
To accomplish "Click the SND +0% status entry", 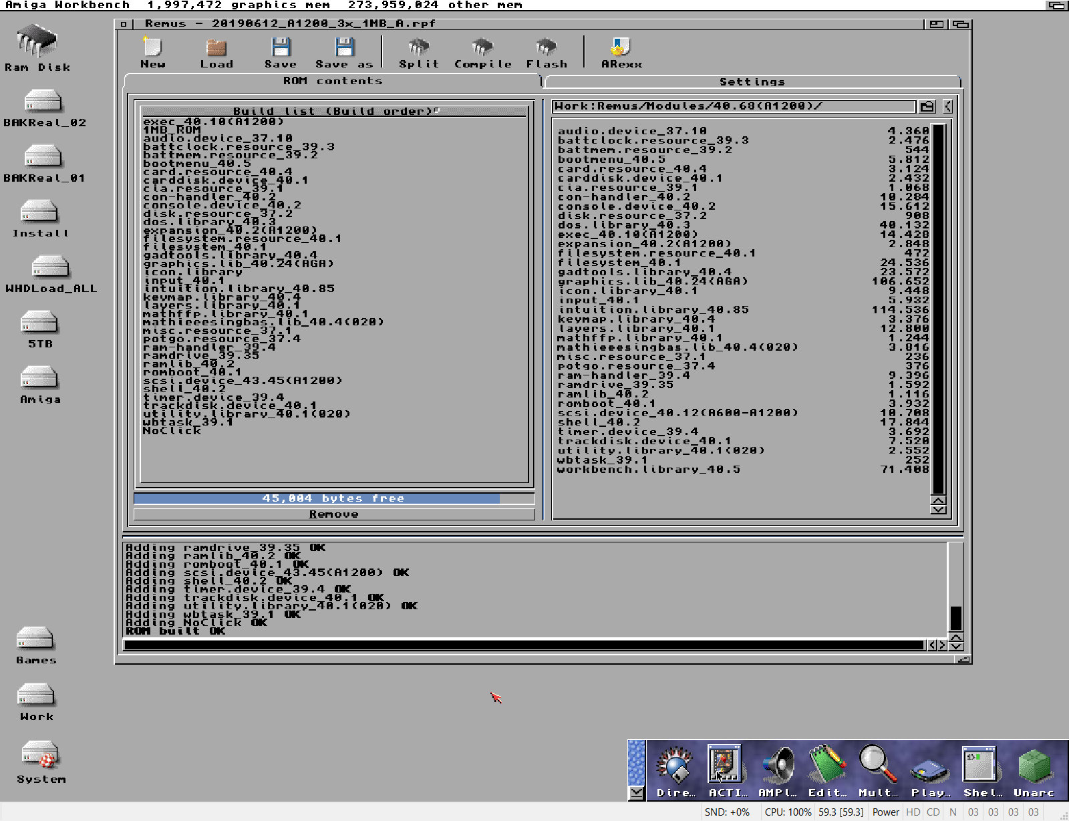I will coord(727,812).
